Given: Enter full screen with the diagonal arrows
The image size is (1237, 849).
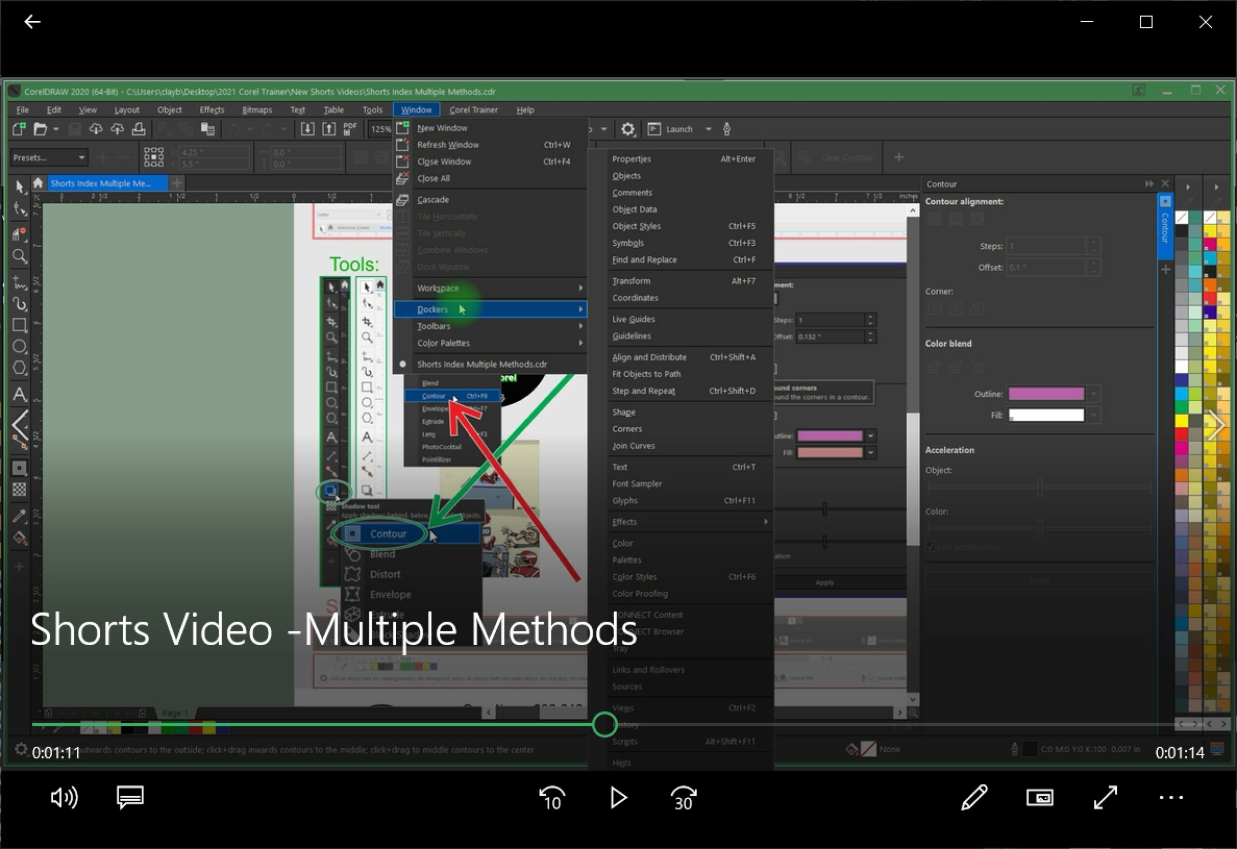Looking at the screenshot, I should coord(1106,797).
